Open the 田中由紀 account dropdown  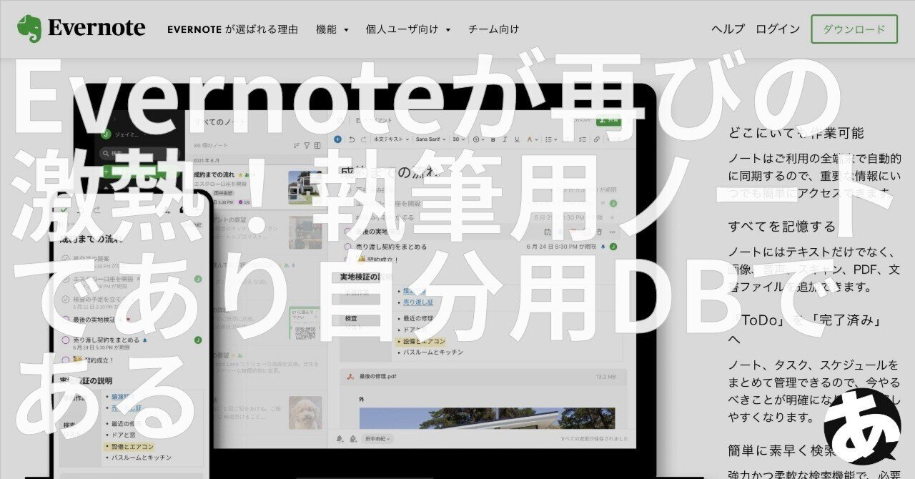pyautogui.click(x=375, y=438)
